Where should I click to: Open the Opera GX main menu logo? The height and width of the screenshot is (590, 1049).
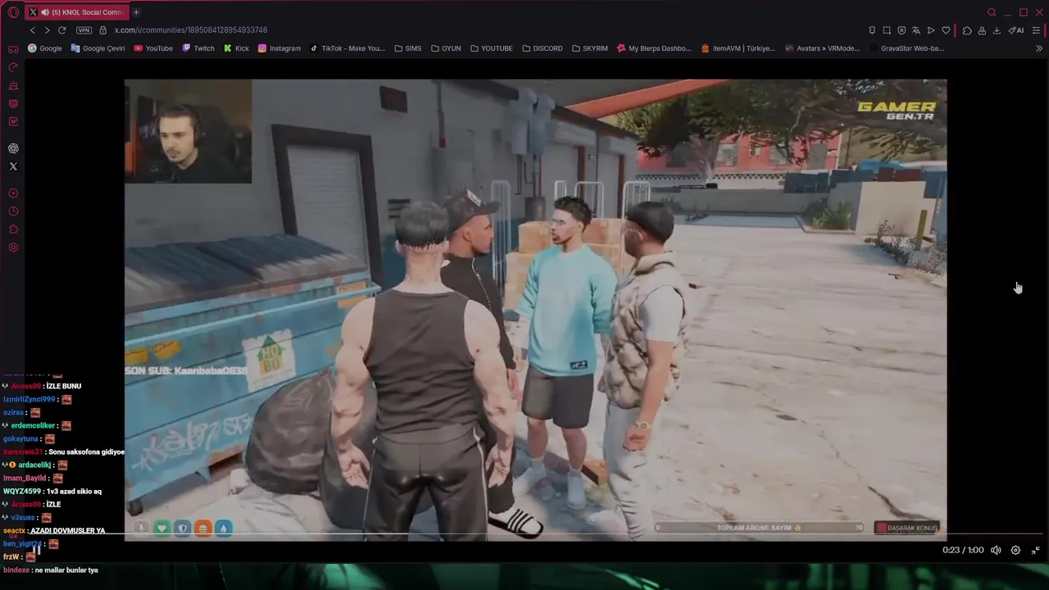click(x=13, y=12)
